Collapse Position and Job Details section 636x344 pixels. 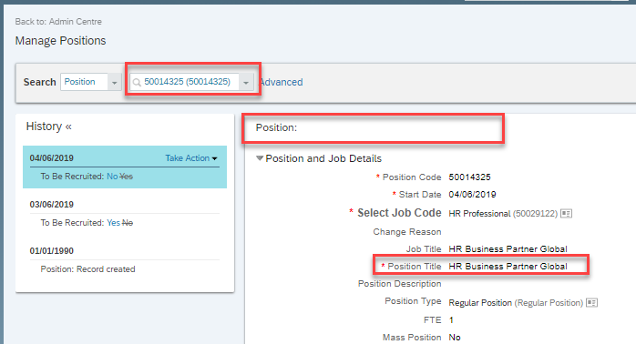coord(260,158)
